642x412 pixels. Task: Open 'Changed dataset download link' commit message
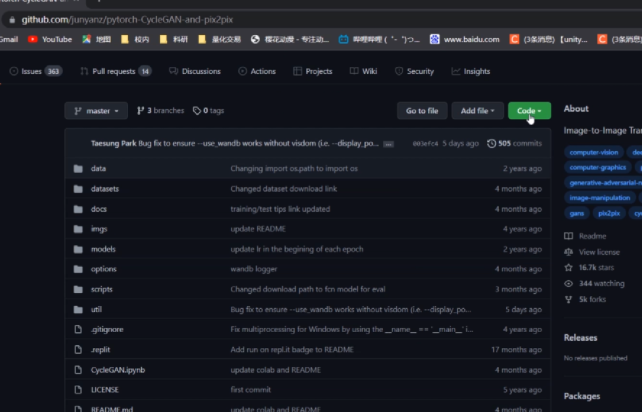(x=283, y=189)
